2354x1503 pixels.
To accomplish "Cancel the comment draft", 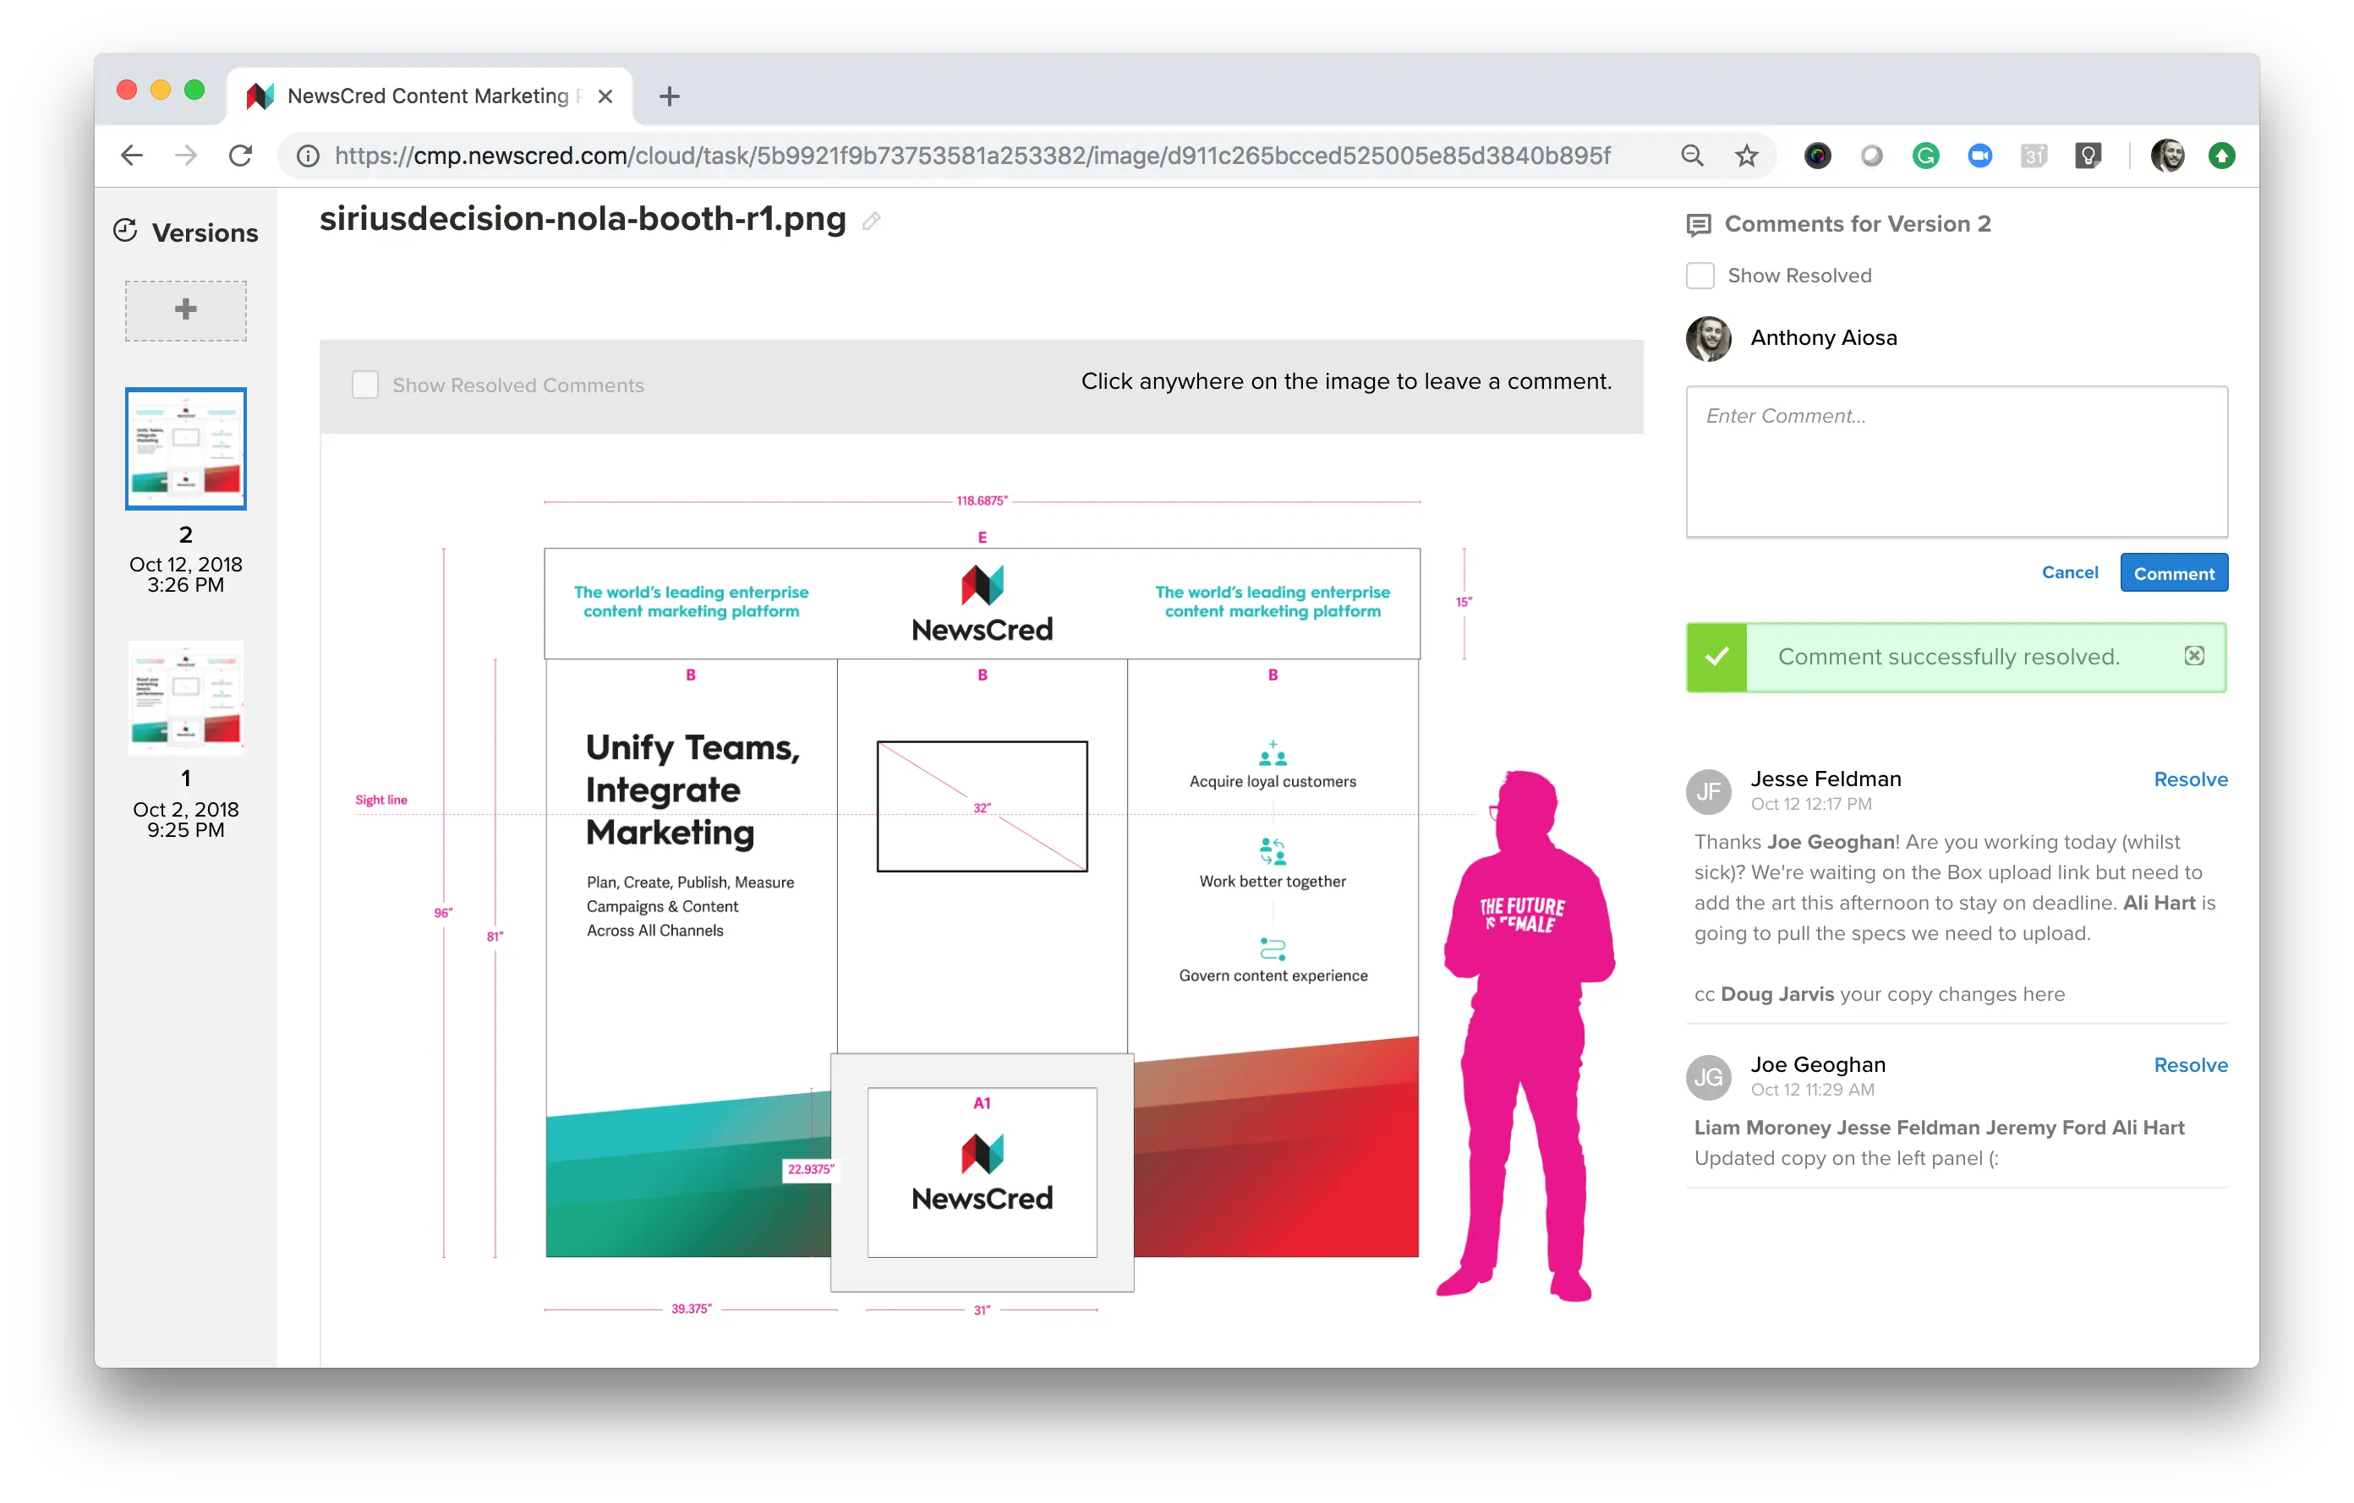I will (2070, 572).
